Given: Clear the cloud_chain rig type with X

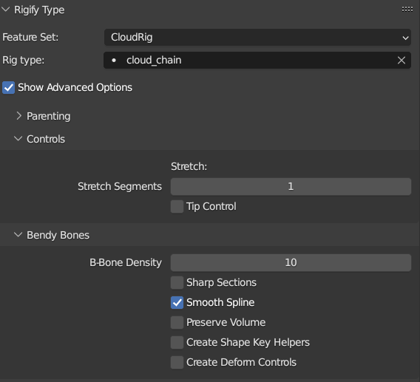Looking at the screenshot, I should pos(401,61).
